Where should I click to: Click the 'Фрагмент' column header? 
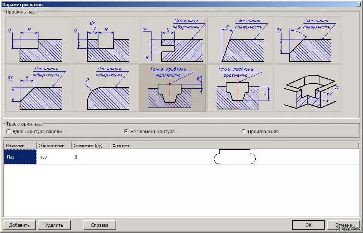pos(235,145)
